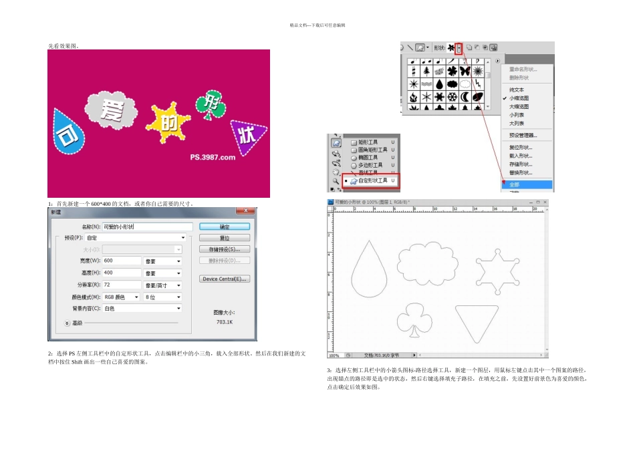Viewport: 635px width, 449px height.
Task: Choose the raindrop shape thumbnail
Action: click(439, 84)
